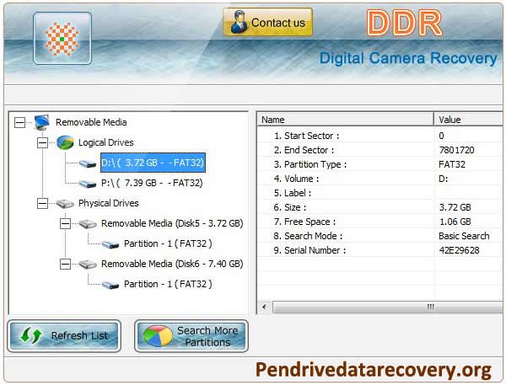Click the horizontal scrollbar in properties panel

[x=379, y=307]
